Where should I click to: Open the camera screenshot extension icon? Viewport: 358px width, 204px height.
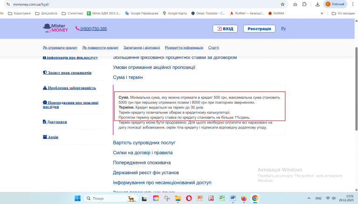coord(295,4)
